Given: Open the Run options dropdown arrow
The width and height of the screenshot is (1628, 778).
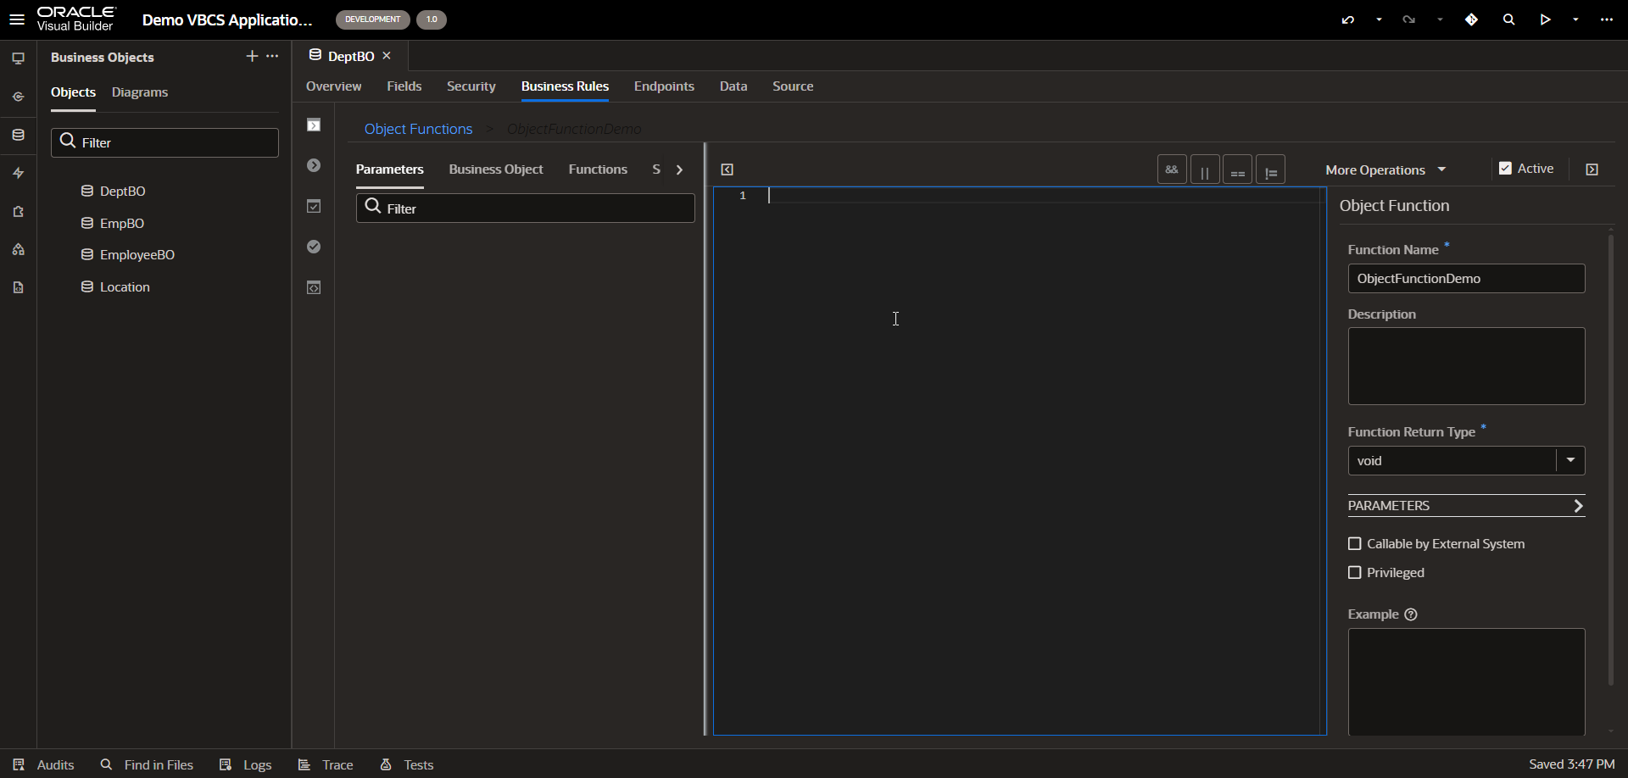Looking at the screenshot, I should pyautogui.click(x=1575, y=19).
